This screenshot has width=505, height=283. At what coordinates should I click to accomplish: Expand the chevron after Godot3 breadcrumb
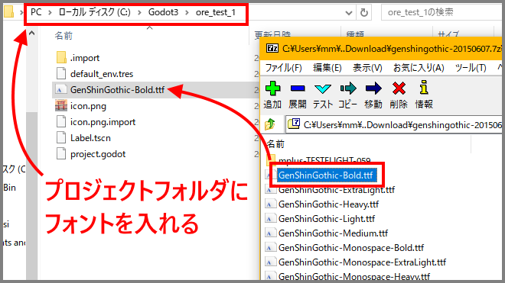click(187, 12)
